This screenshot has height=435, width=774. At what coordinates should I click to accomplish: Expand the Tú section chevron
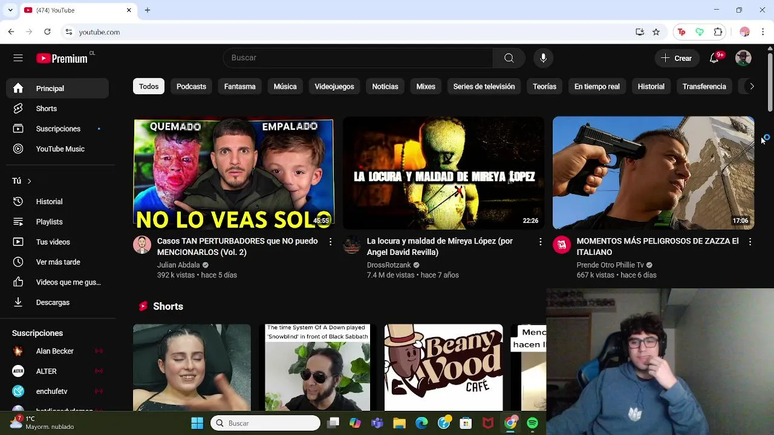[29, 181]
